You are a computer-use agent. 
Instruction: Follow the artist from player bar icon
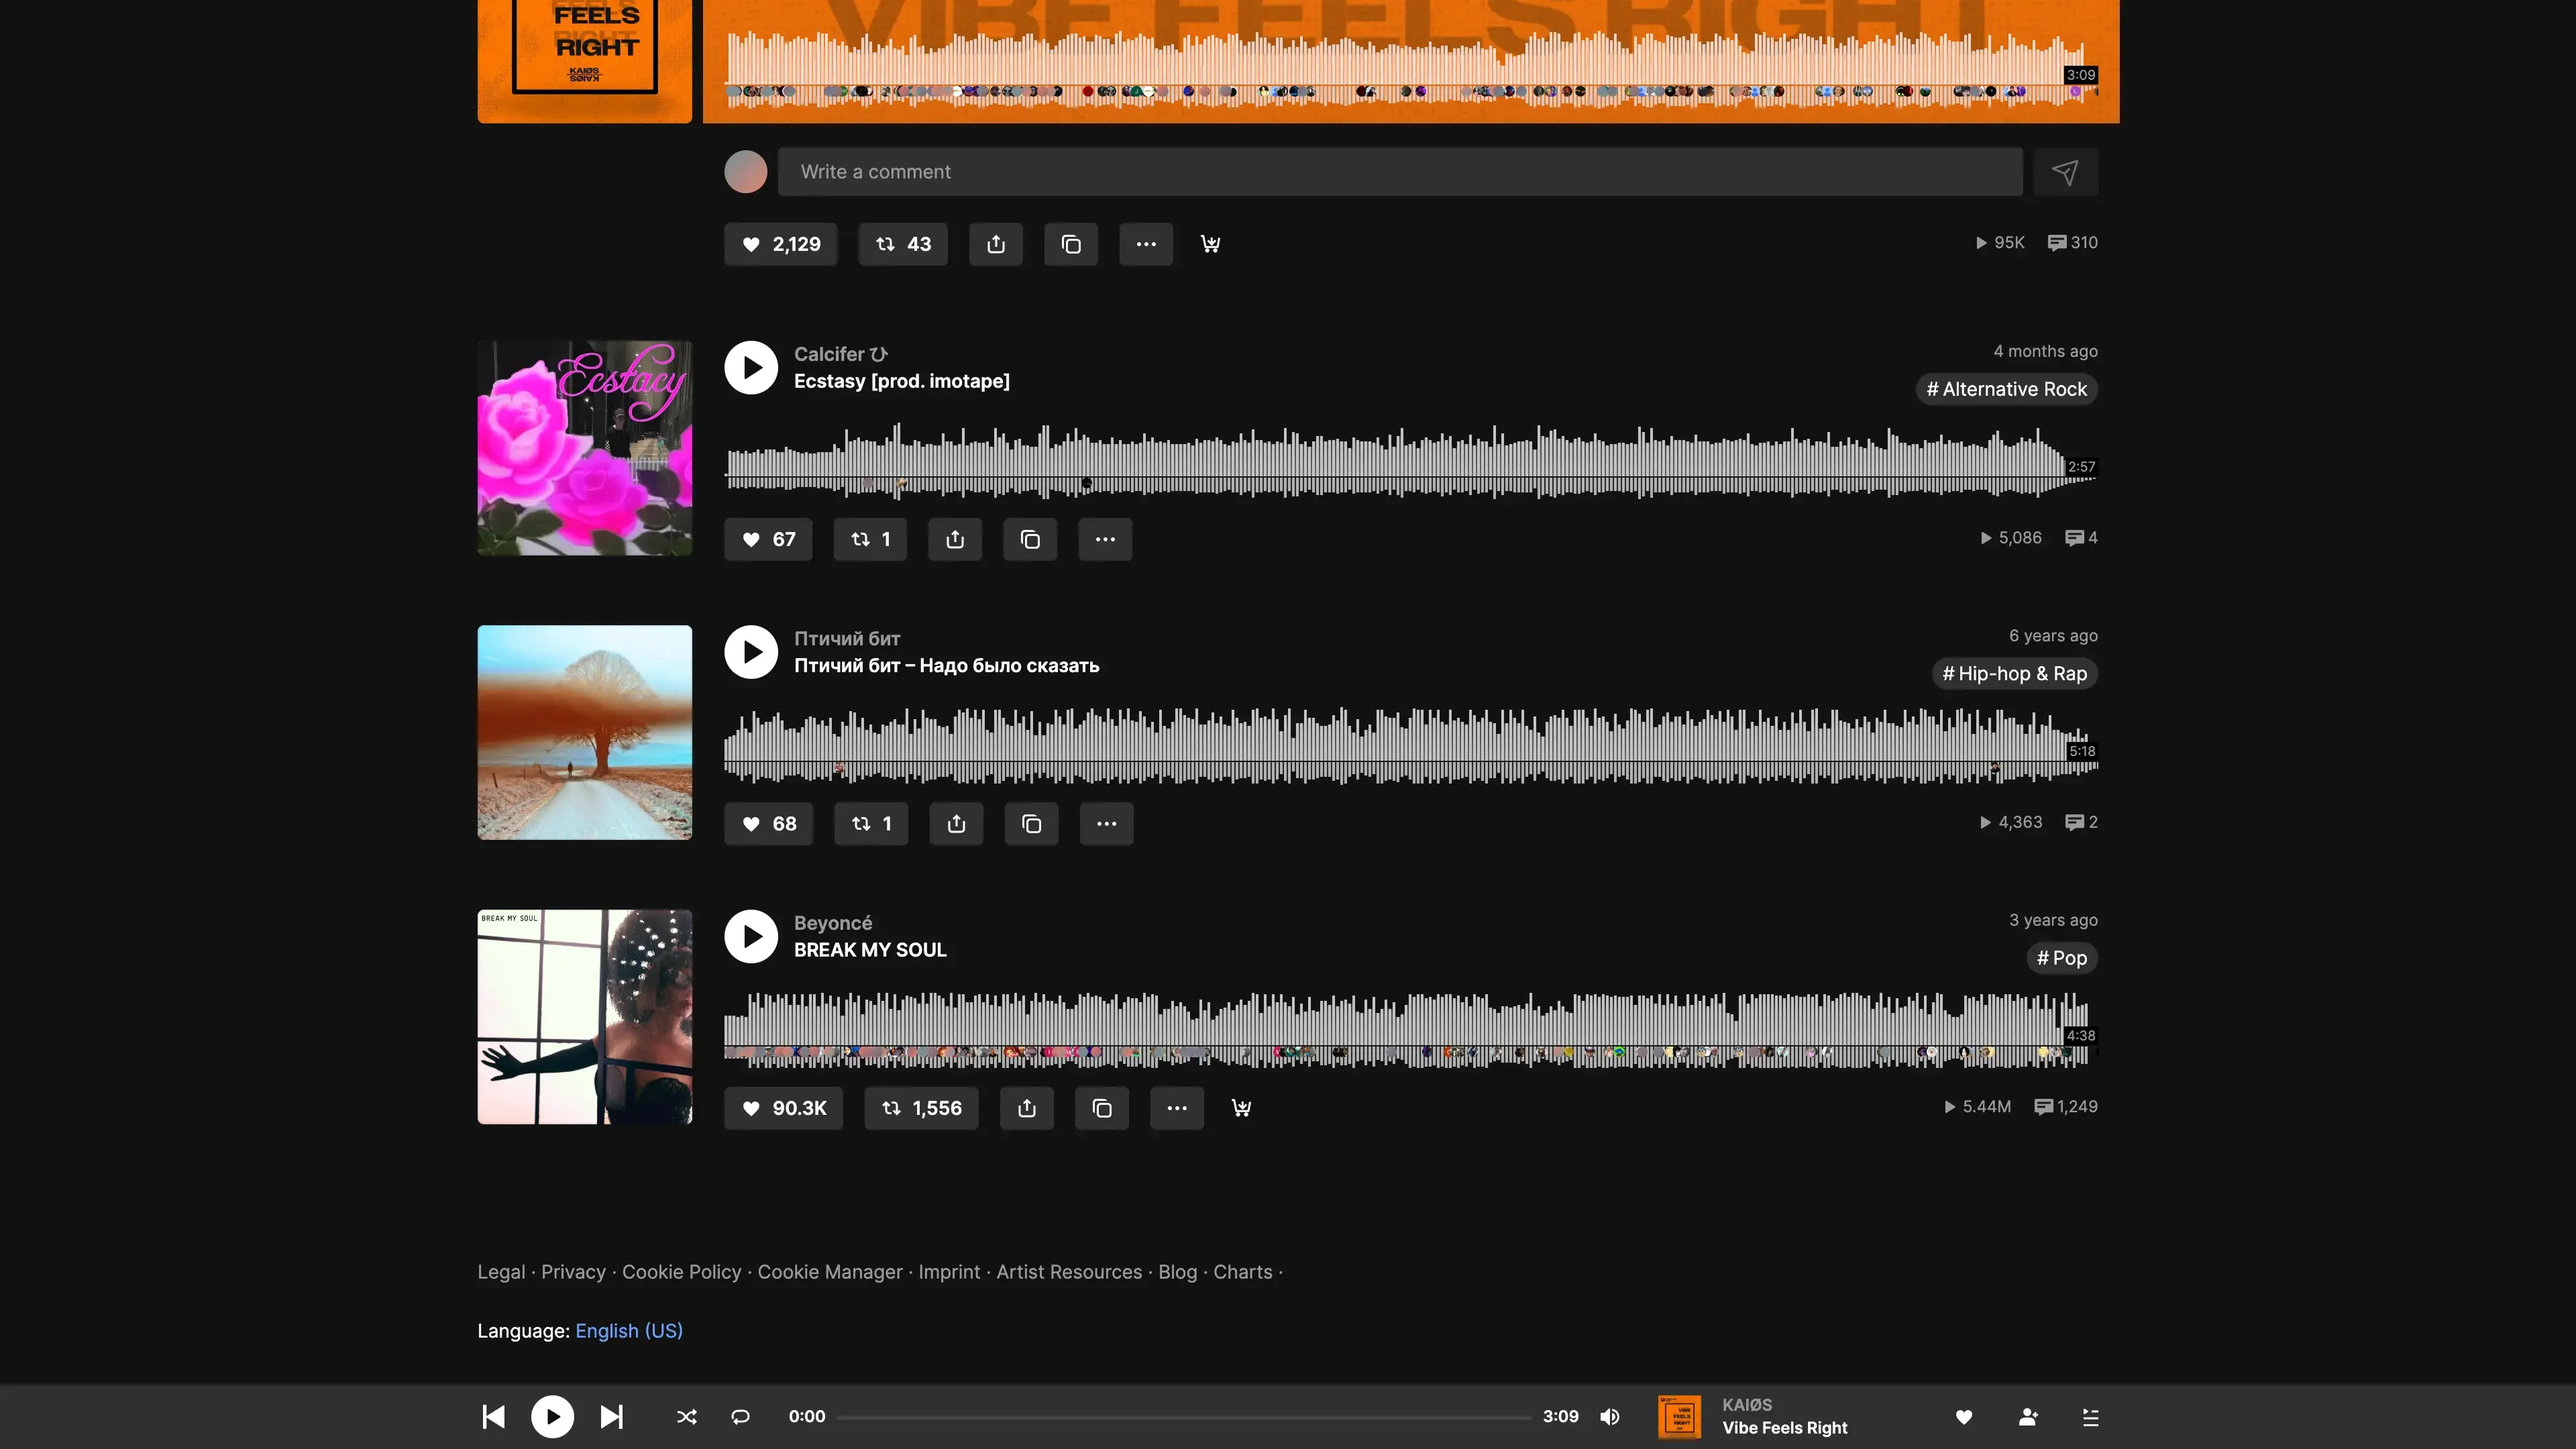2028,1417
